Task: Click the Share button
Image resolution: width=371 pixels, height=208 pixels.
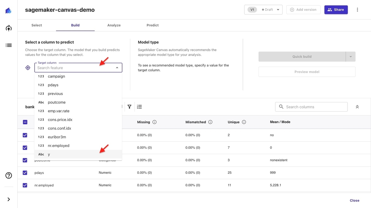Action: [336, 10]
